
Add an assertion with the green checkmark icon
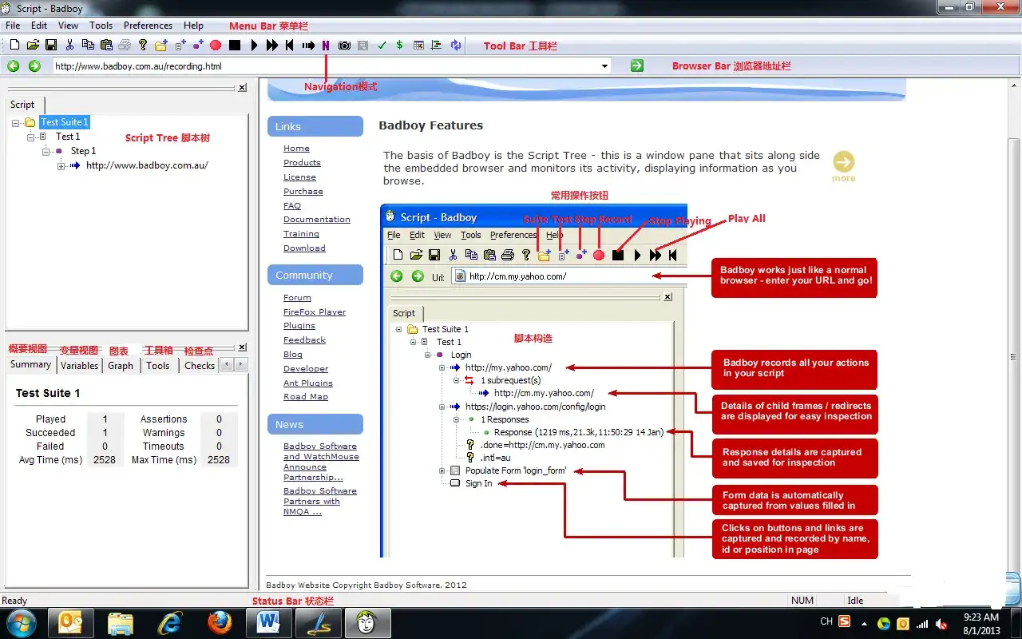382,46
